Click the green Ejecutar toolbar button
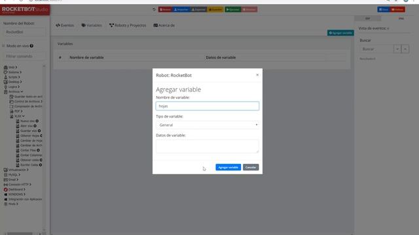 (x=233, y=9)
